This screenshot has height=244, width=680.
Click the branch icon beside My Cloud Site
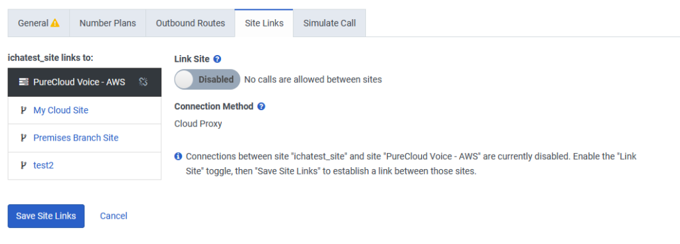click(23, 110)
